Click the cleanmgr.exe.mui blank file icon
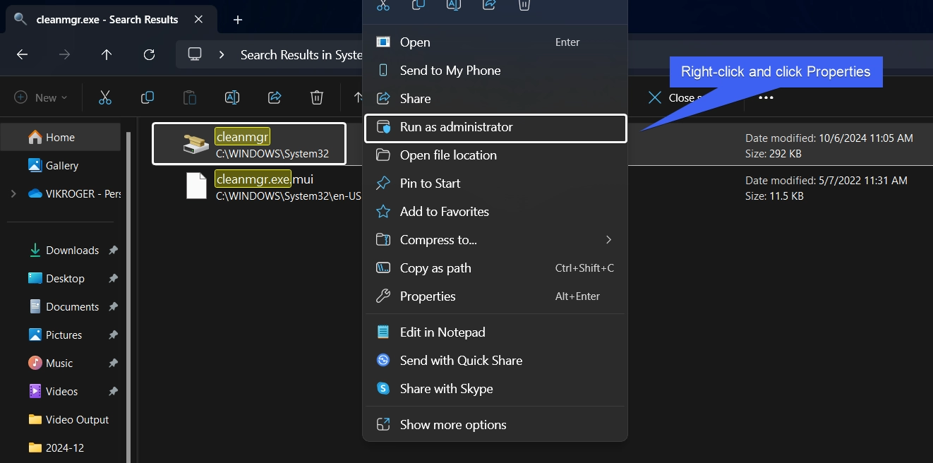The width and height of the screenshot is (933, 463). 196,186
